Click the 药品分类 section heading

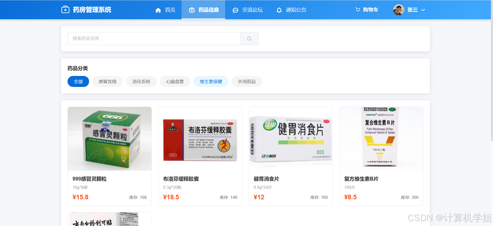pyautogui.click(x=78, y=68)
